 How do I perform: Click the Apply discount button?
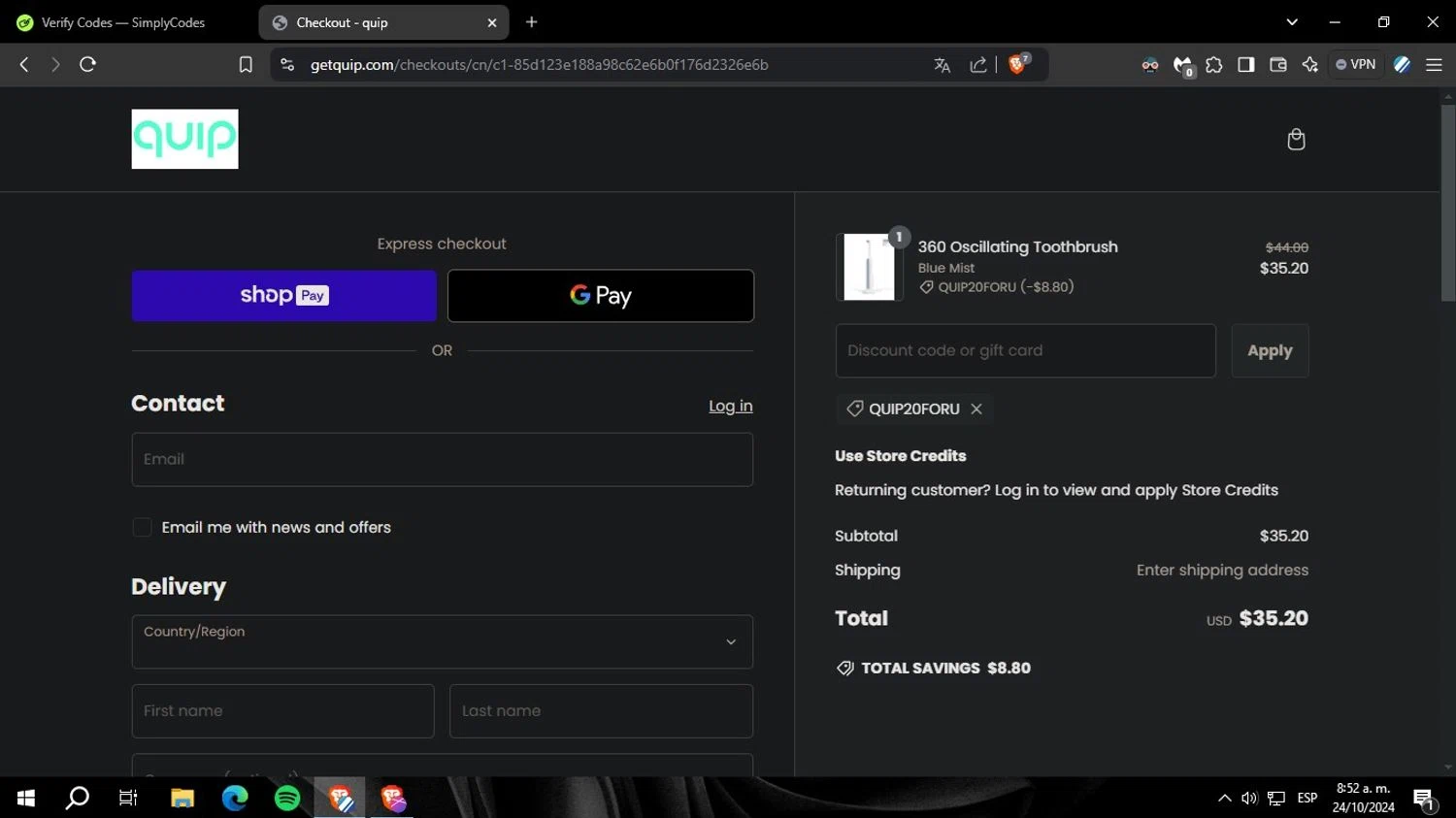(1270, 350)
